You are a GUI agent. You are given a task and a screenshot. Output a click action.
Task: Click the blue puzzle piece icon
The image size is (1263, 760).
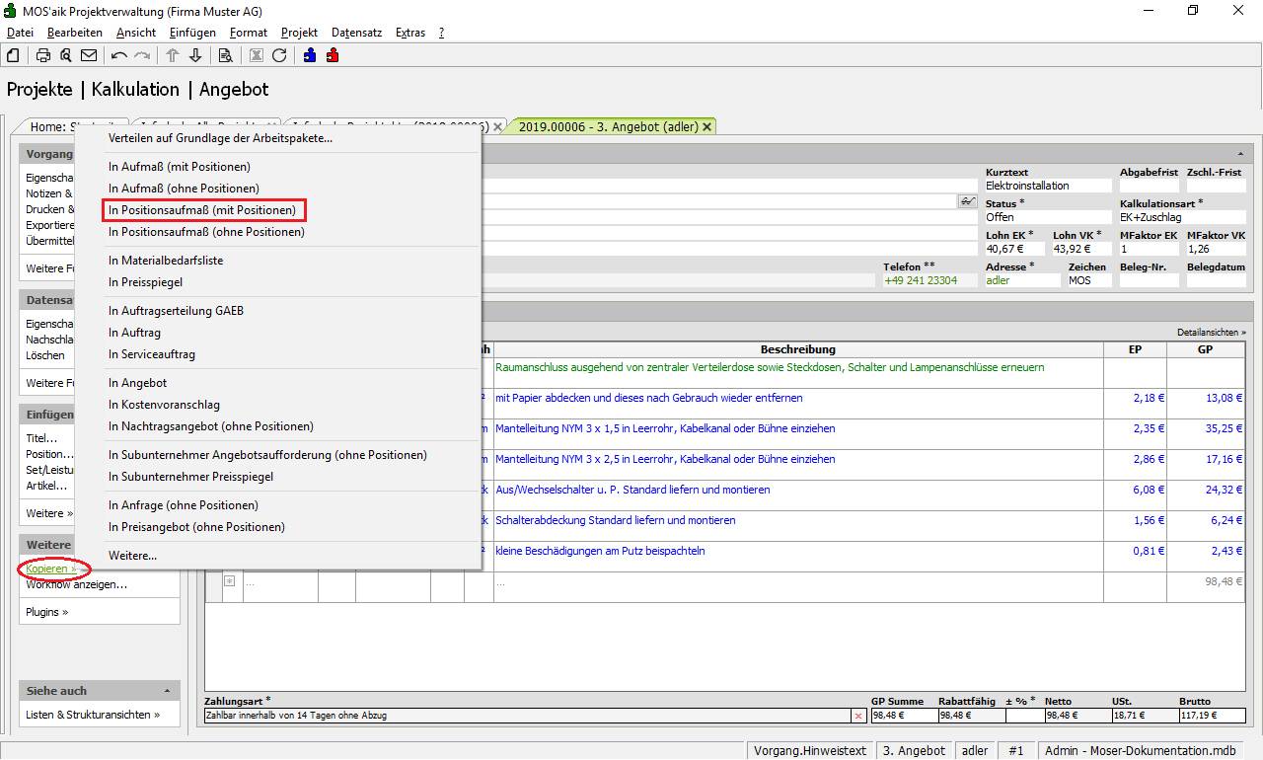coord(310,55)
